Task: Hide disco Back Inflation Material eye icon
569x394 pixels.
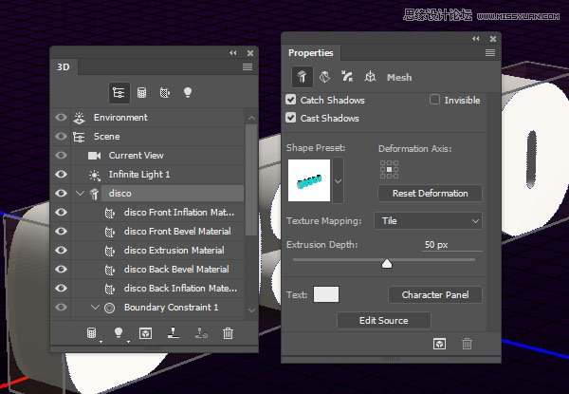Action: 61,288
